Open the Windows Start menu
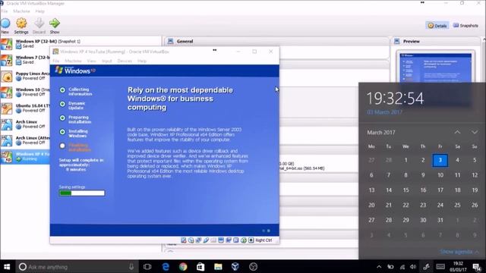Image resolution: width=486 pixels, height=273 pixels. click(x=7, y=267)
